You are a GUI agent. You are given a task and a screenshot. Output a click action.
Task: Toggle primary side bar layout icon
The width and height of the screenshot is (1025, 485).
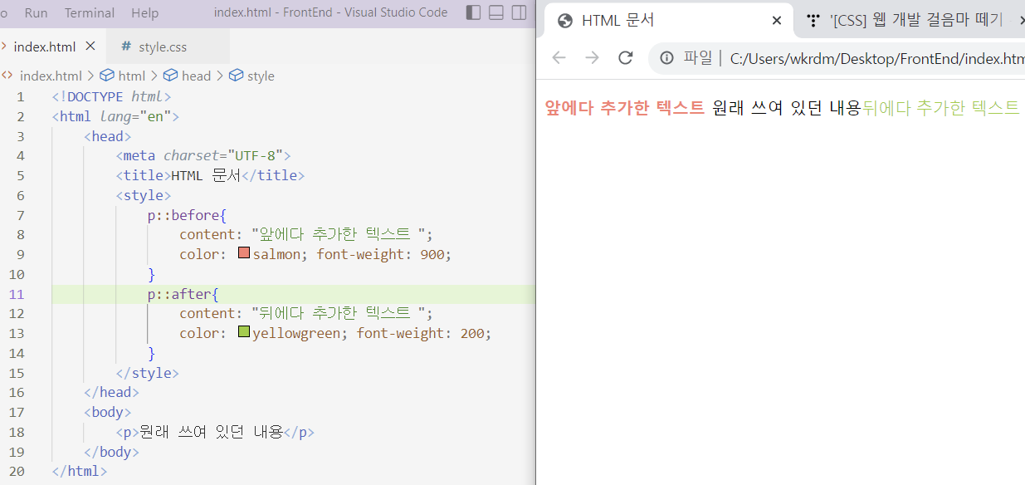point(473,12)
